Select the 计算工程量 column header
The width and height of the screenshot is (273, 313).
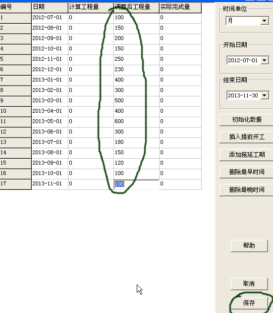tap(91, 7)
